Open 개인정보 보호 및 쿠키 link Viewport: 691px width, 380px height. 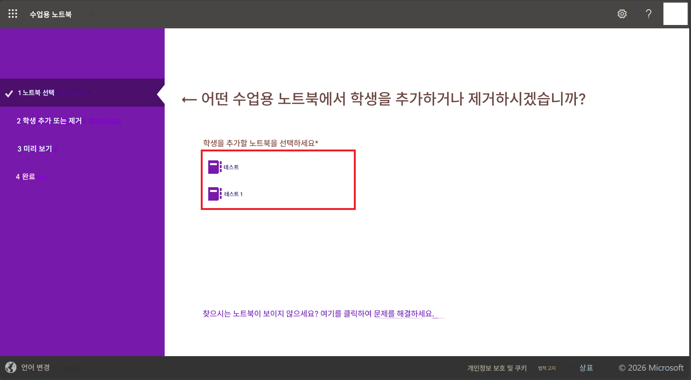497,368
